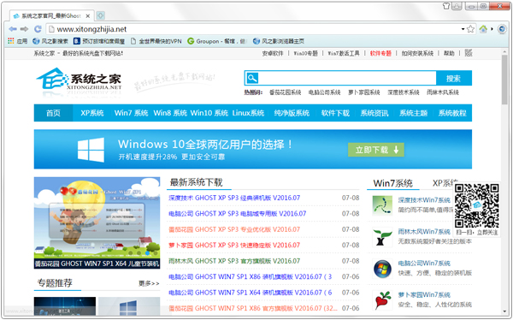513x320 pixels.
Task: Open the 如何安装系统 top link
Action: click(x=417, y=53)
